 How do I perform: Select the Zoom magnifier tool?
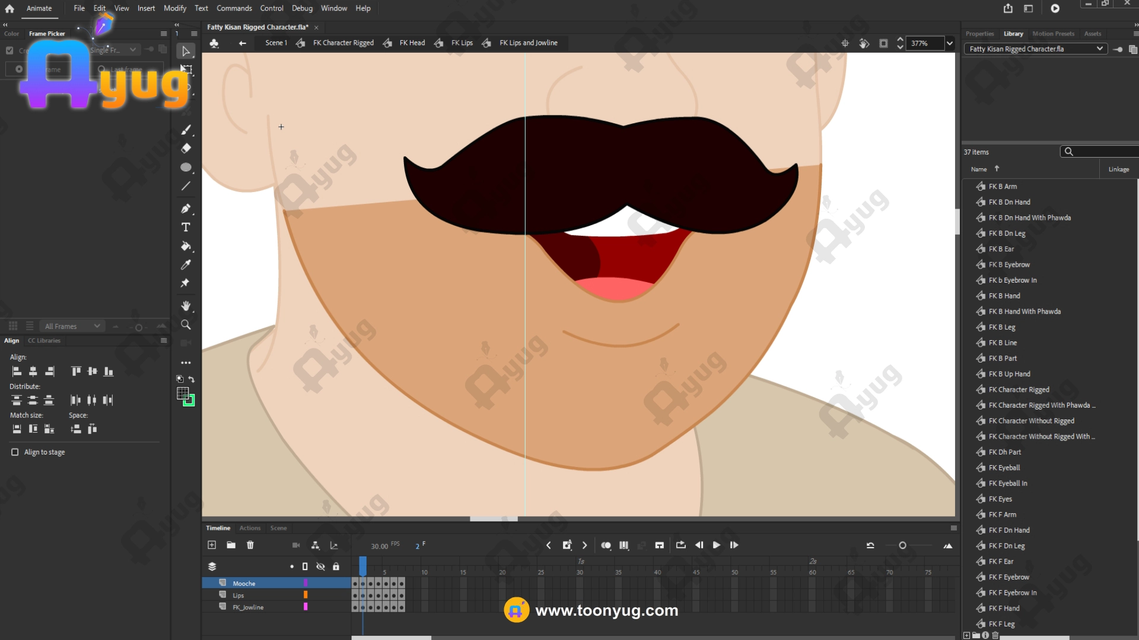coord(186,325)
